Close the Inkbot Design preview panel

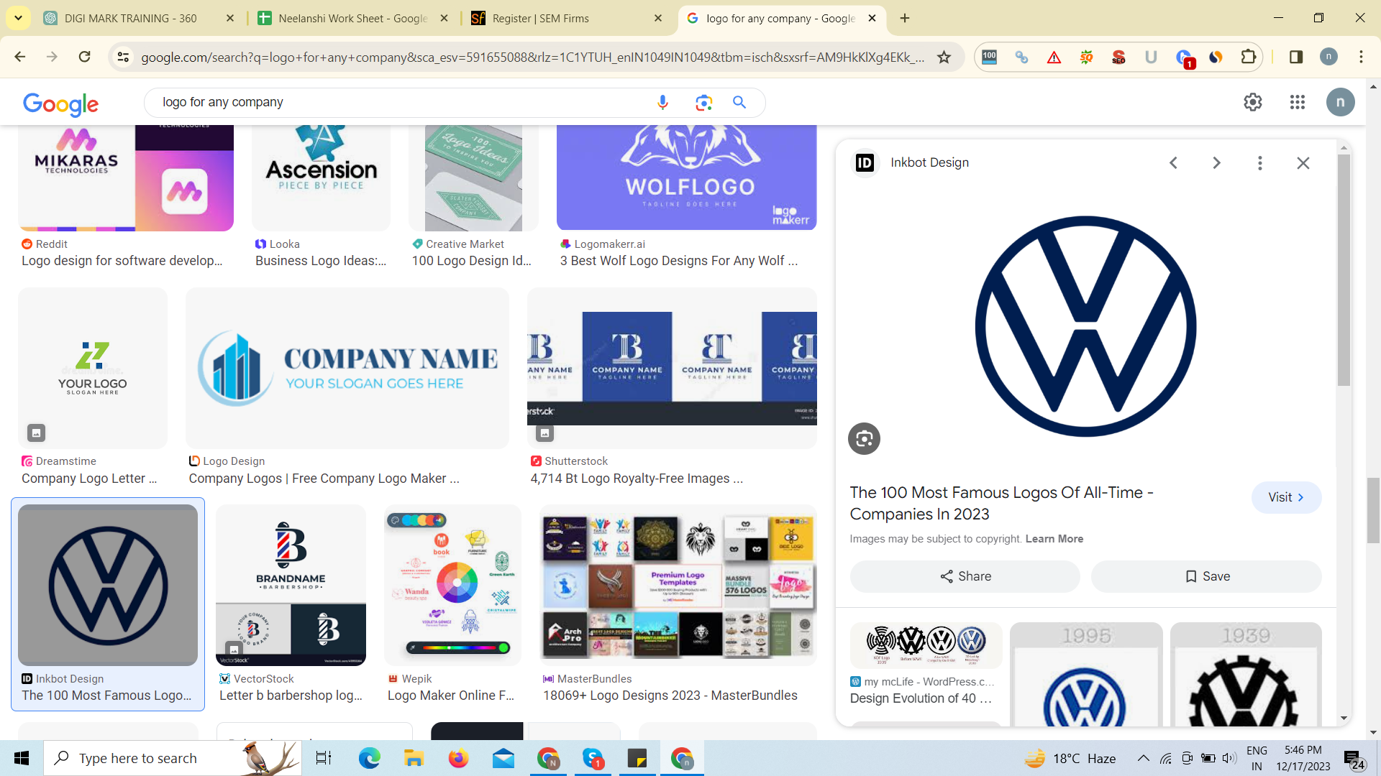tap(1303, 163)
